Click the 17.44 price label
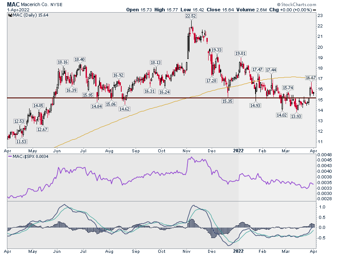Screen dimensions: 339x255 pyautogui.click(x=271, y=70)
